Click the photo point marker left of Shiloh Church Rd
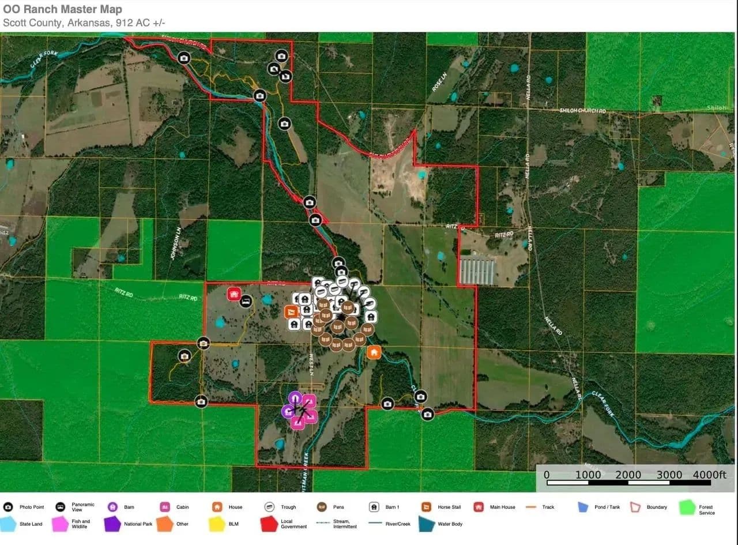738x545 pixels. pos(284,123)
